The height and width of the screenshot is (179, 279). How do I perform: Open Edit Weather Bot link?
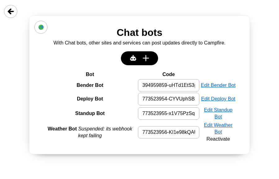pyautogui.click(x=218, y=128)
